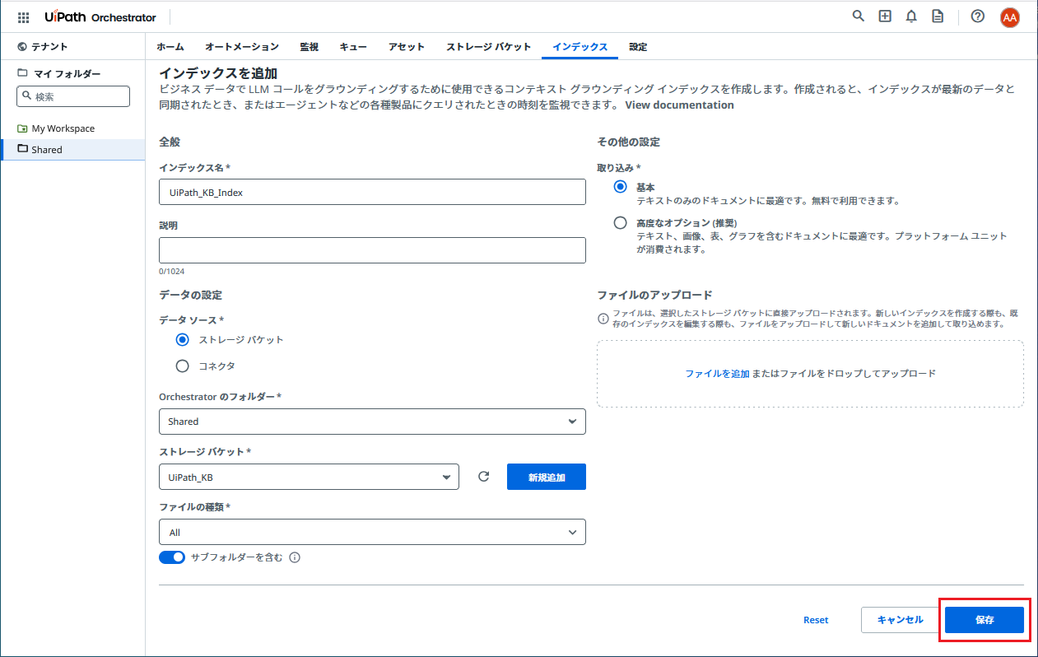Switch to the 設定 tab
Screen dimensions: 1038x657
[x=638, y=47]
